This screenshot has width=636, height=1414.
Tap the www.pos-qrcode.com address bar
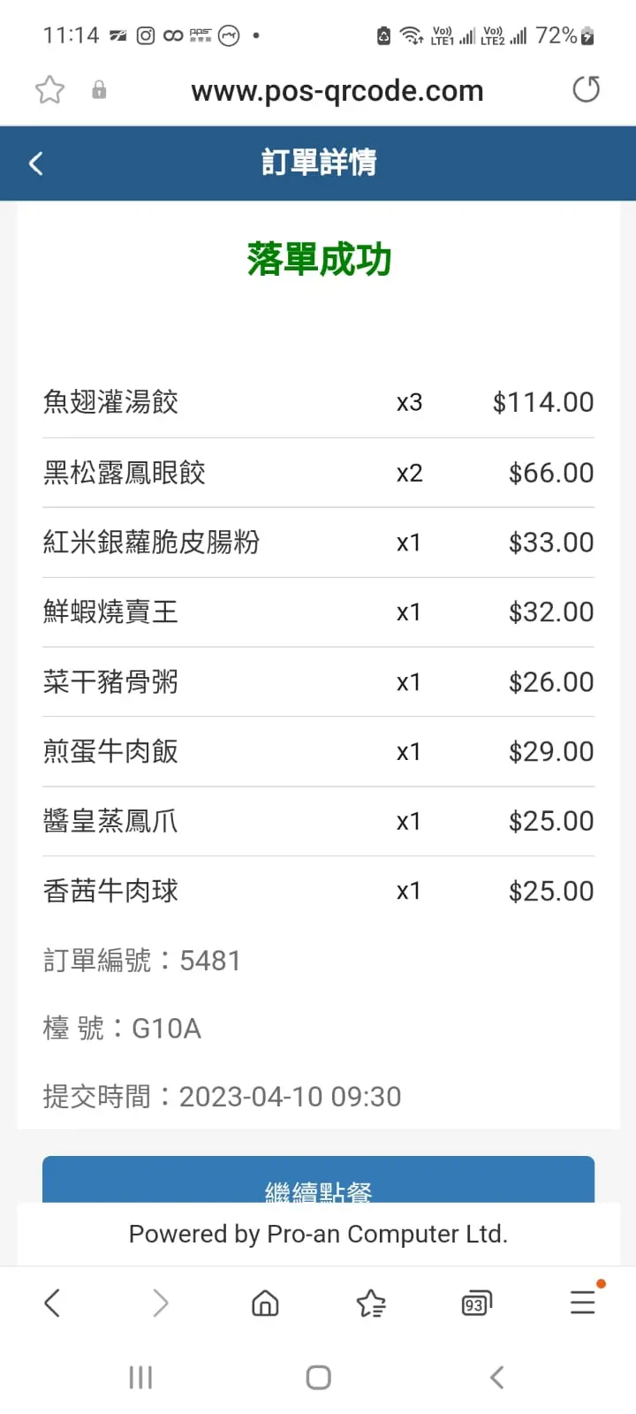pyautogui.click(x=337, y=90)
